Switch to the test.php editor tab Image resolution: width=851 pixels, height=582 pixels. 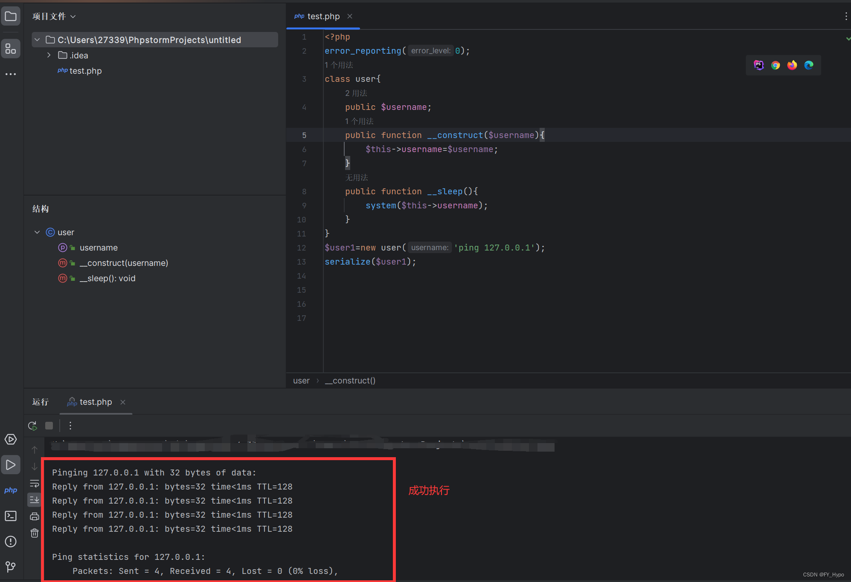click(323, 17)
